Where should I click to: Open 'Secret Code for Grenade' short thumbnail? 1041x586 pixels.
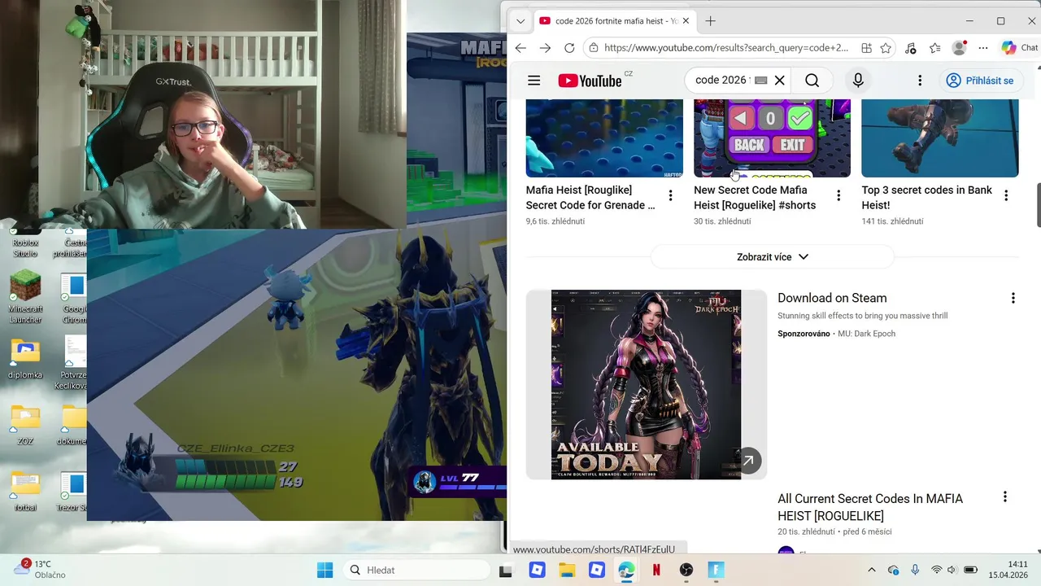pos(604,138)
